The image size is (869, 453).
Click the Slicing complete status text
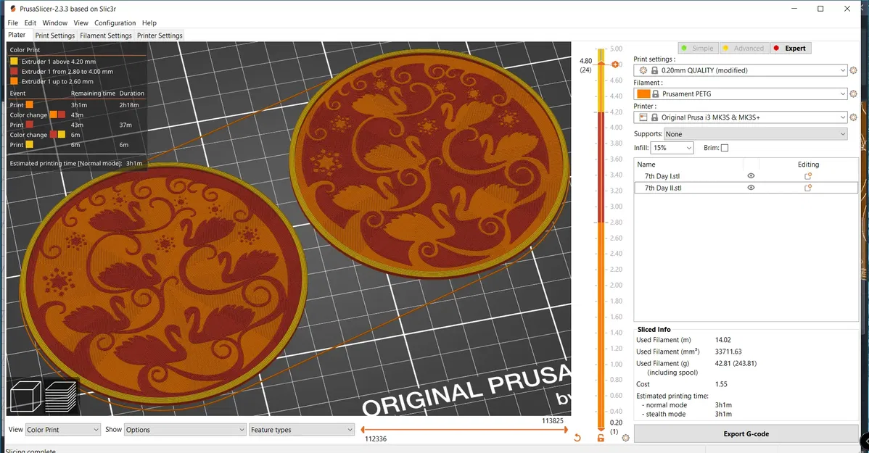[30, 450]
